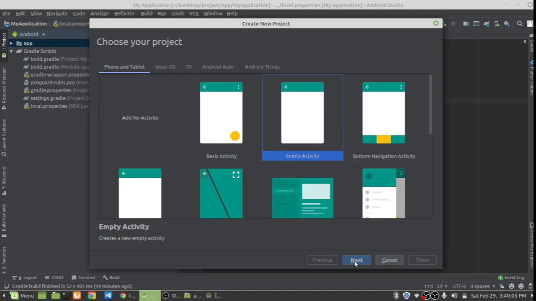Select Empty Activity template
536x301 pixels.
[302, 118]
